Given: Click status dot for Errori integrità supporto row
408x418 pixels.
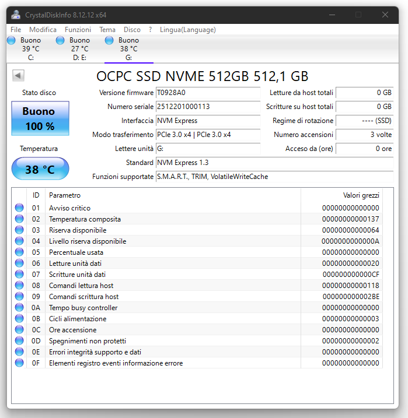Looking at the screenshot, I should [19, 352].
